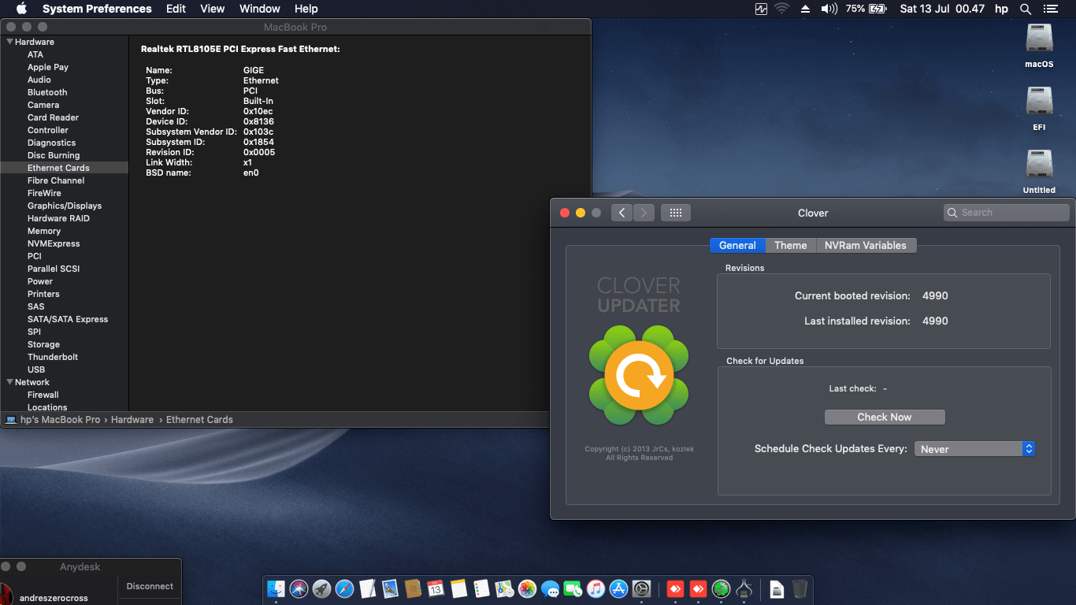Screen dimensions: 1076x605
Task: Switch to the NVRam Variables tab
Action: tap(866, 246)
